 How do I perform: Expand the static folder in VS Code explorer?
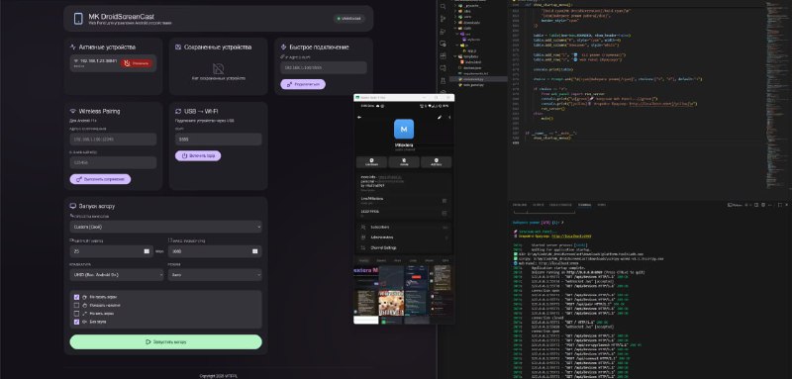(x=467, y=29)
